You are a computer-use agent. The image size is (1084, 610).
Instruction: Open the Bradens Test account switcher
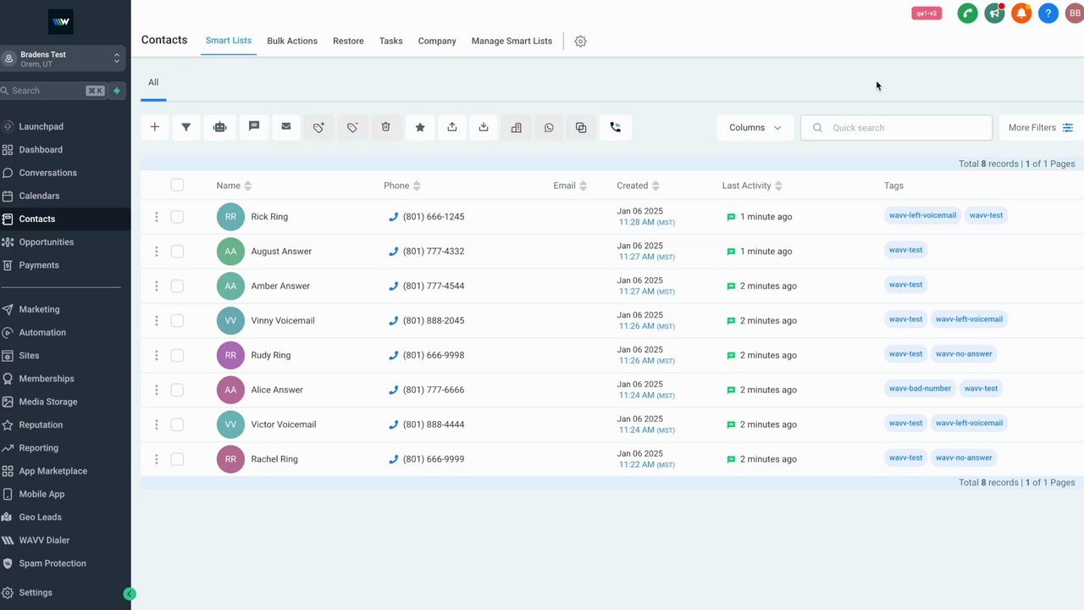point(63,58)
